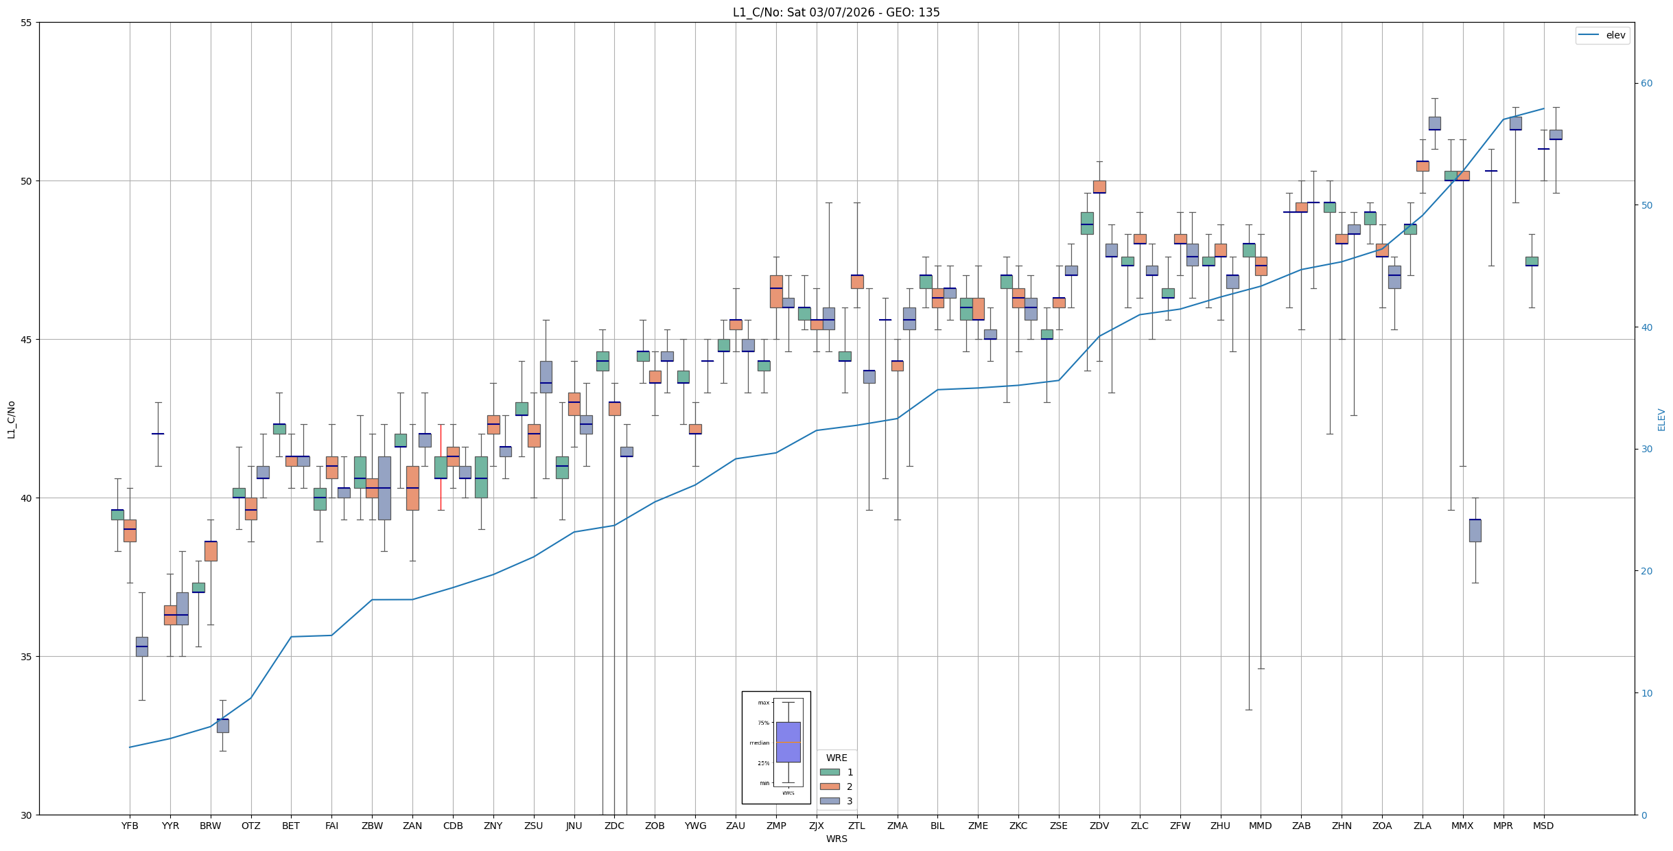Click the elev line legend entry
The height and width of the screenshot is (851, 1673).
click(x=1602, y=35)
